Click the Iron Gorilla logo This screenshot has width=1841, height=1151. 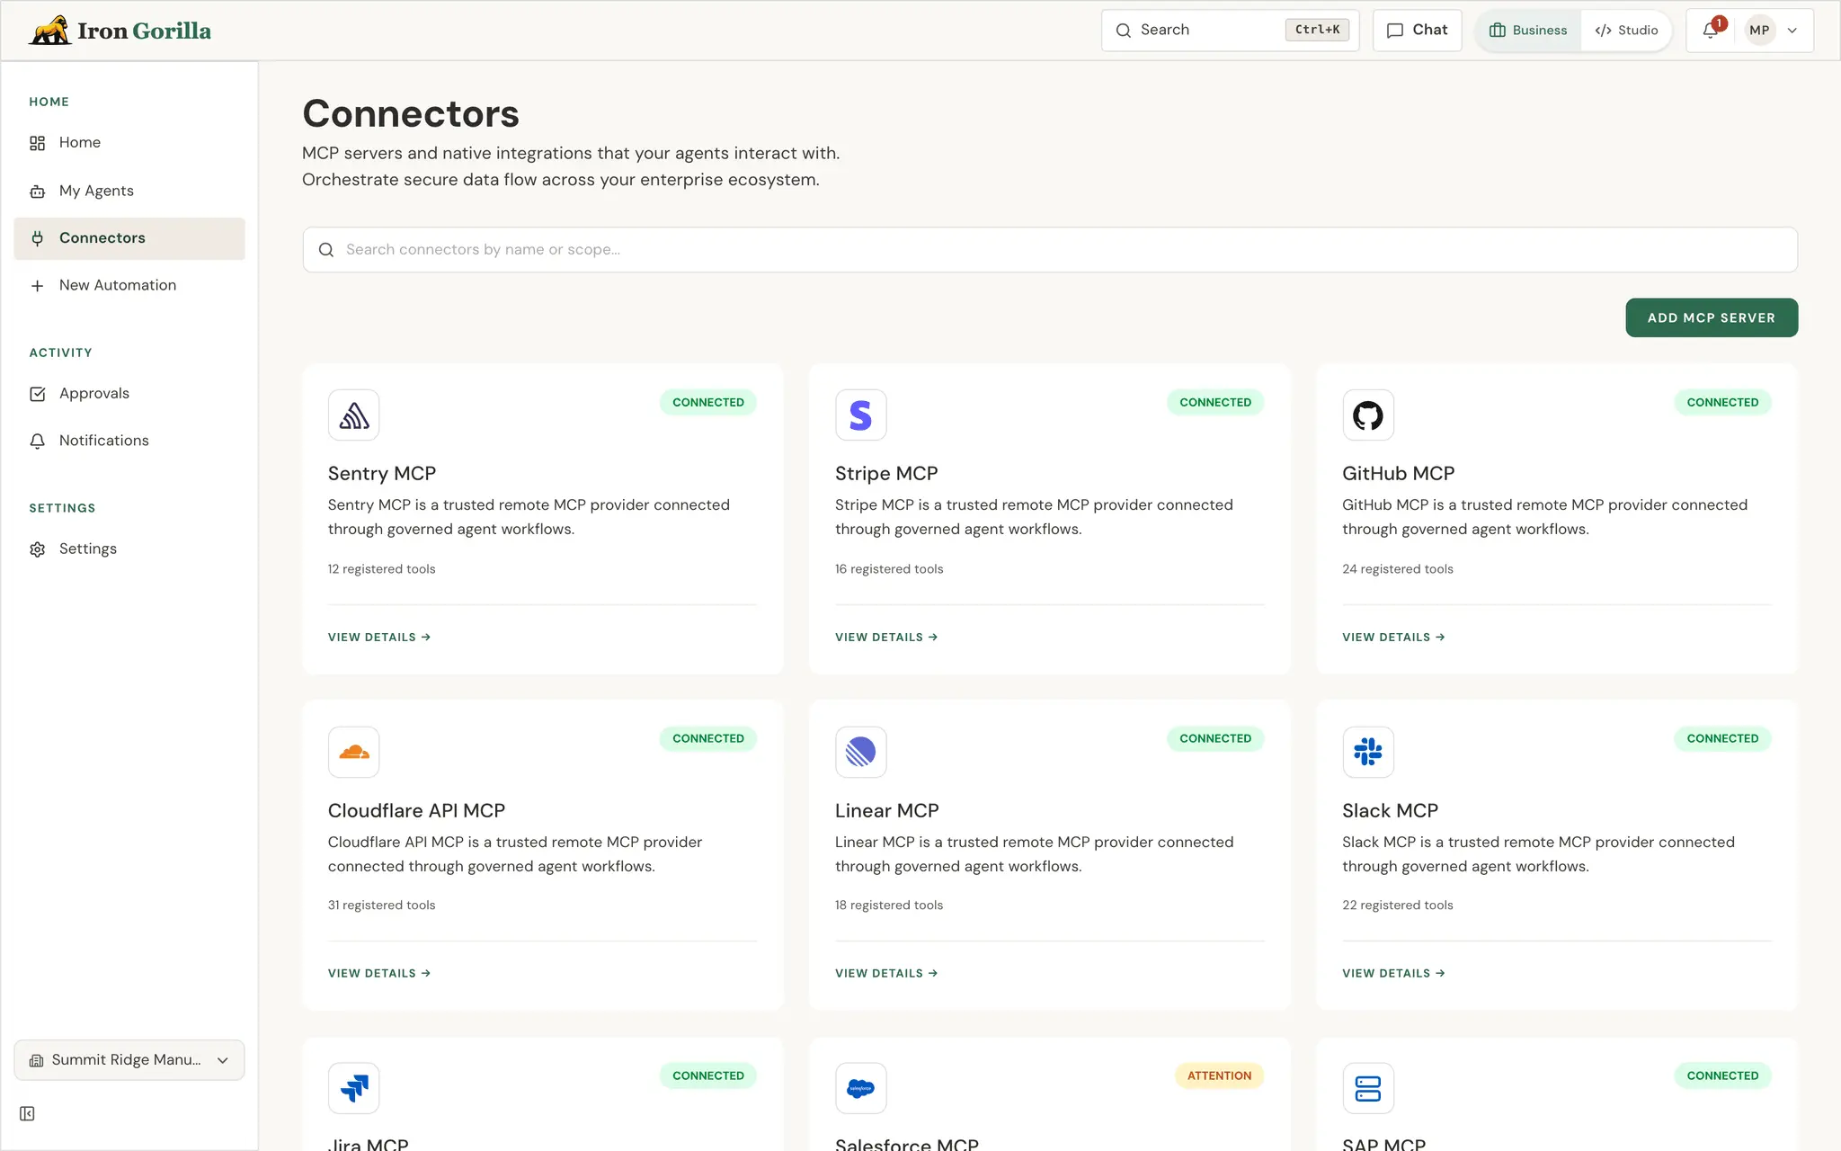[120, 31]
